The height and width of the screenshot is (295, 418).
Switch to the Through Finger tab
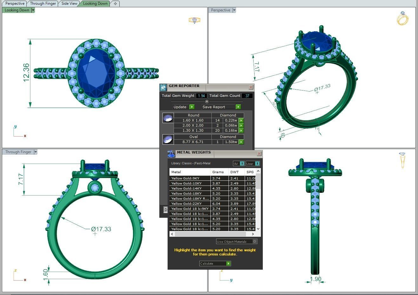coord(43,3)
